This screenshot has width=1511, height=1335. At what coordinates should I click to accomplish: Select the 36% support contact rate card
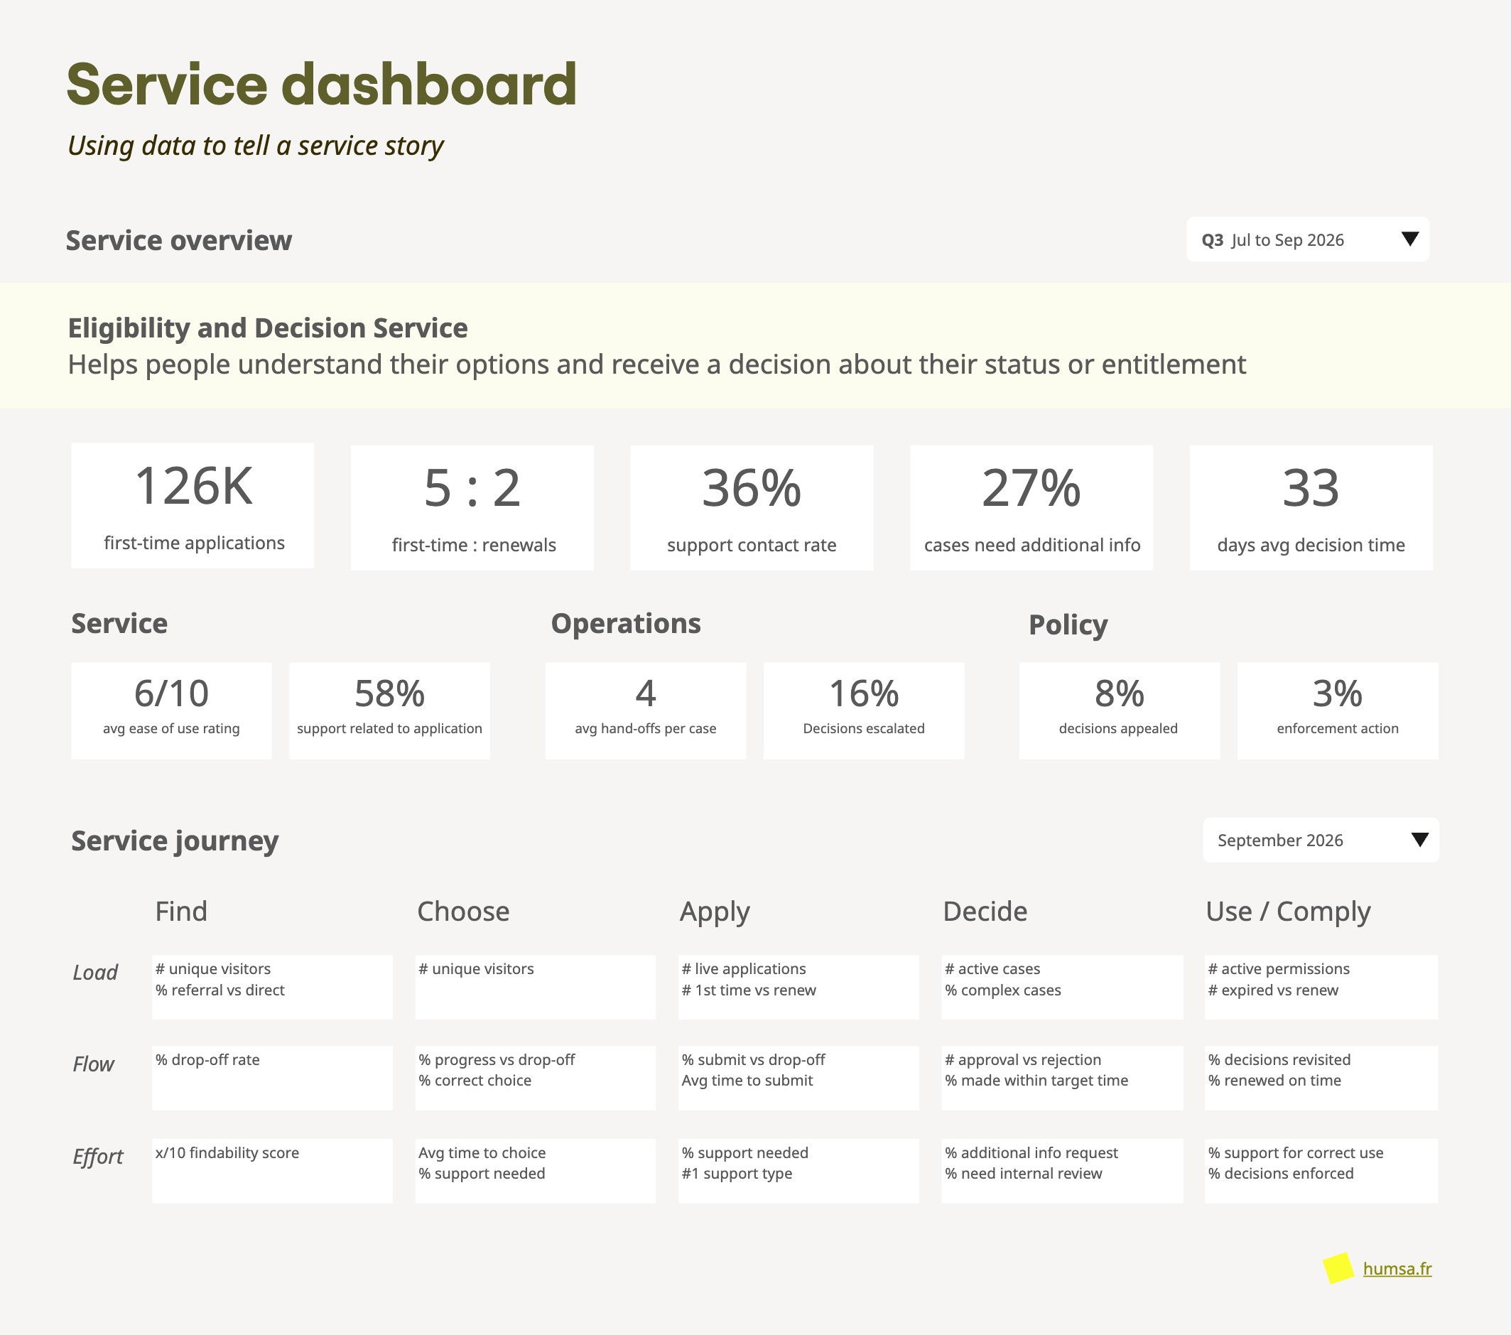pos(751,508)
